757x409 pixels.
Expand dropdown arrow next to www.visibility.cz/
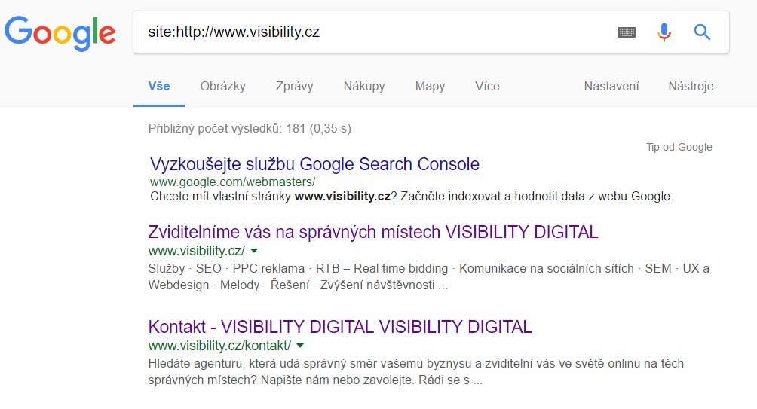coord(254,251)
